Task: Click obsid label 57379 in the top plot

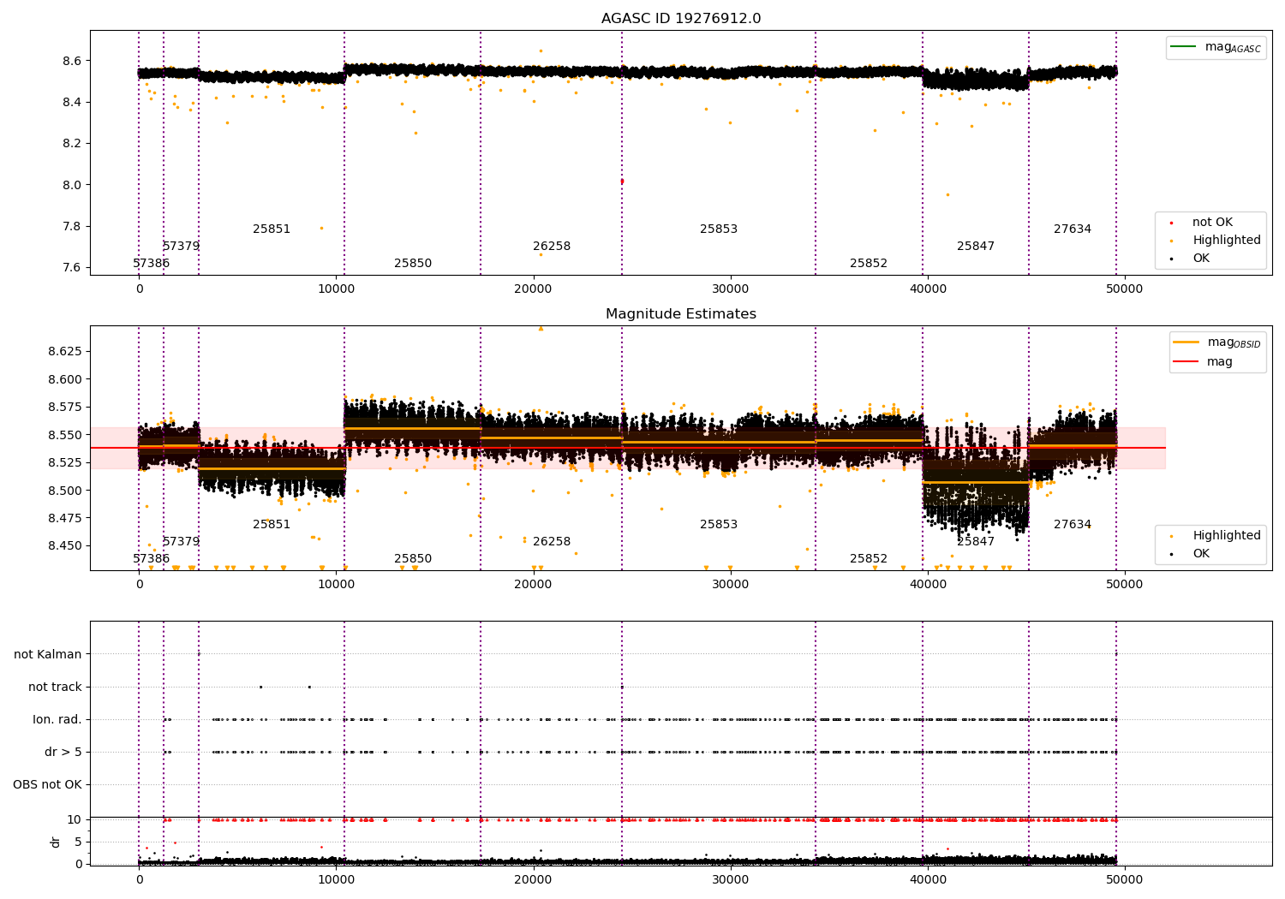Action: (181, 247)
